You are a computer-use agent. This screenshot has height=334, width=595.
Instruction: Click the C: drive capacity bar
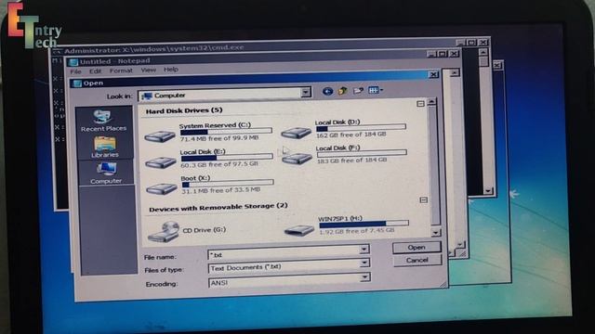226,132
